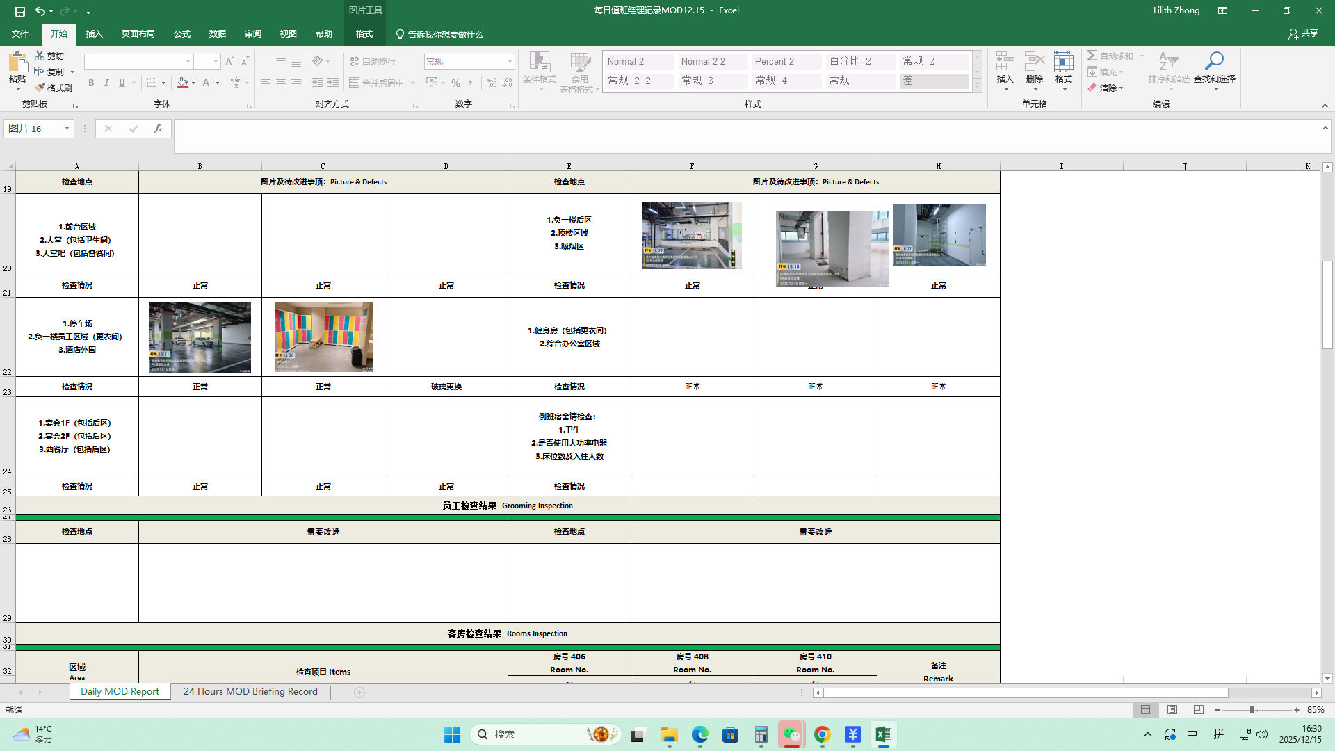The image size is (1335, 751).
Task: Open the WeChat icon in the taskbar
Action: coord(791,734)
